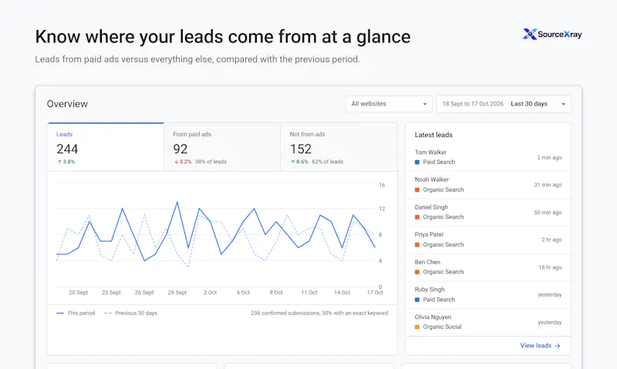Open Tom Walker lead entry

pos(488,157)
